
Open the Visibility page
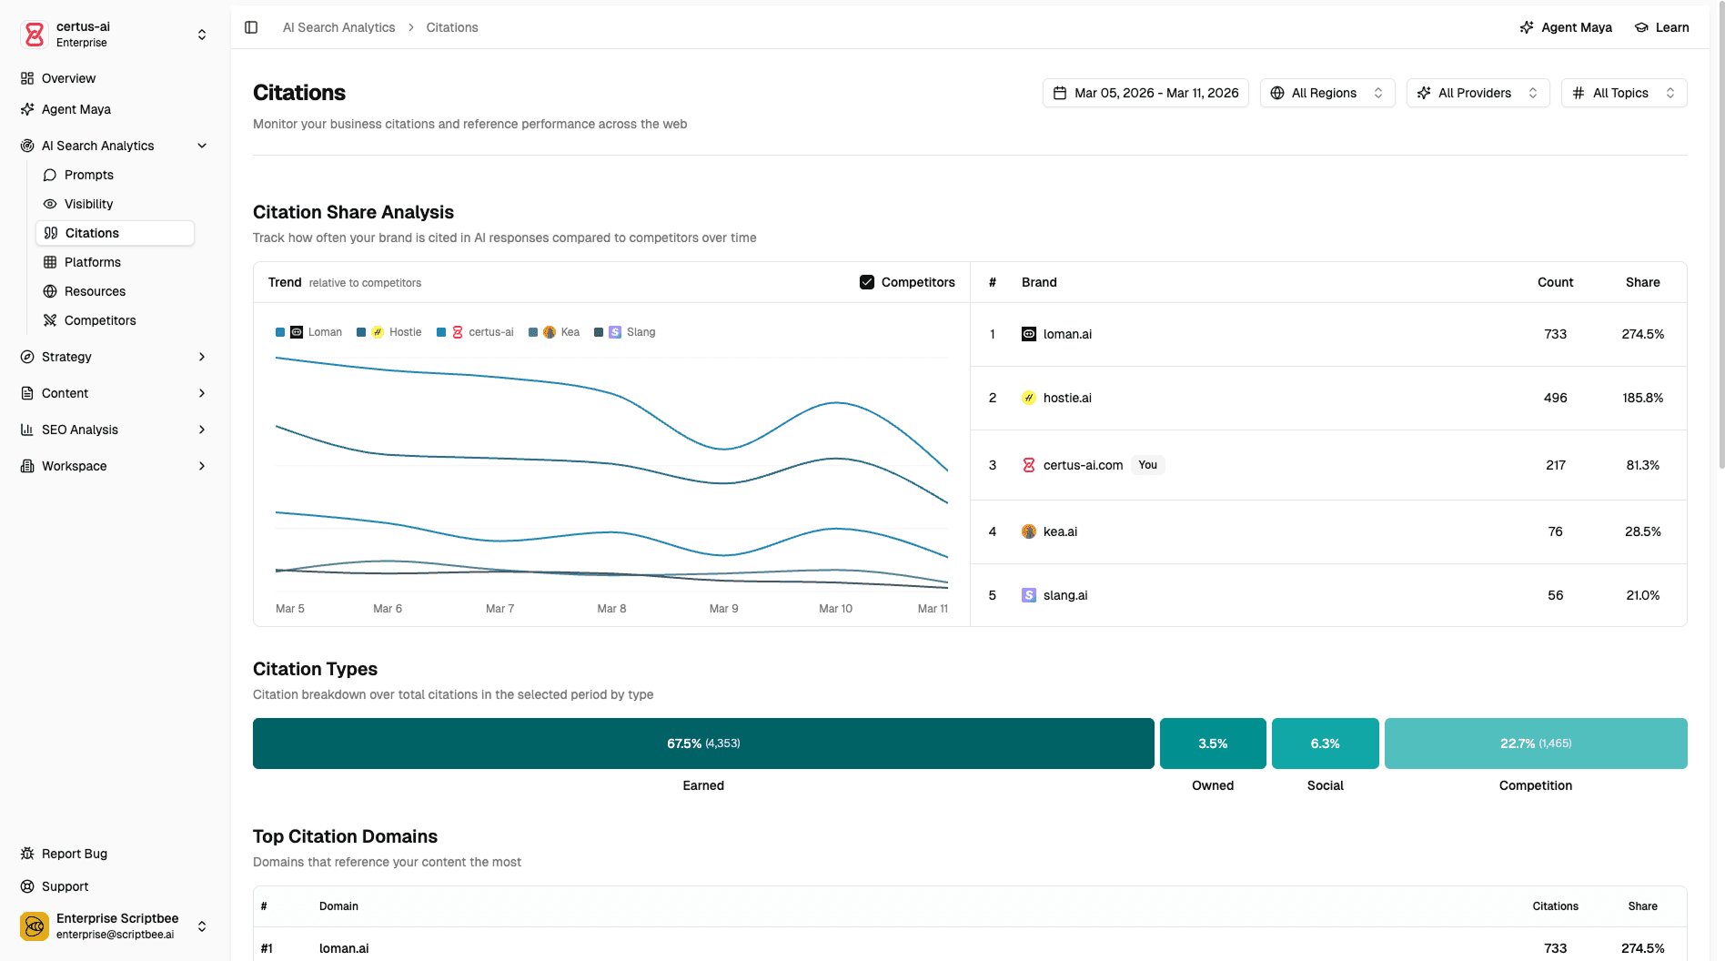pos(115,204)
